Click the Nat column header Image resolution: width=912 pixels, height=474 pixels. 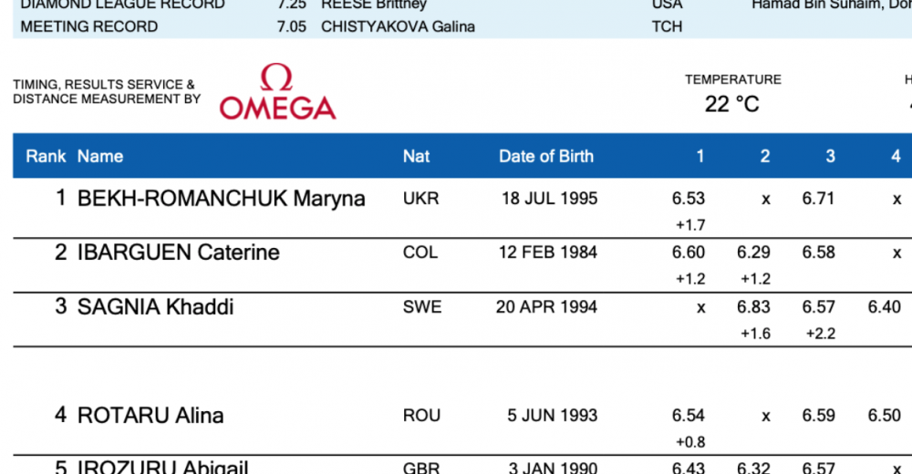417,156
